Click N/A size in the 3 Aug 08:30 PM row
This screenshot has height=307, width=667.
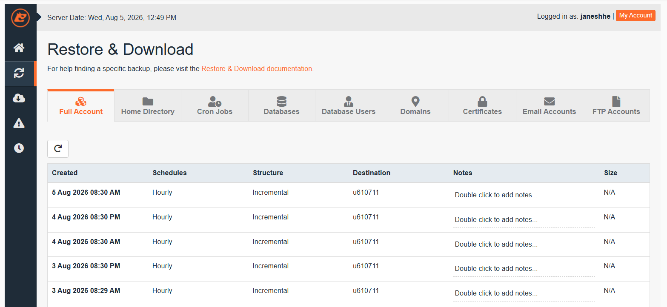point(610,266)
